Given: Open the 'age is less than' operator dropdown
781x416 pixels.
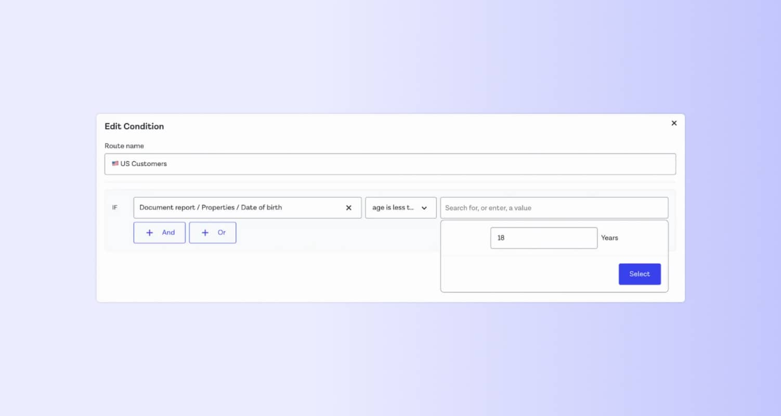Looking at the screenshot, I should point(401,207).
